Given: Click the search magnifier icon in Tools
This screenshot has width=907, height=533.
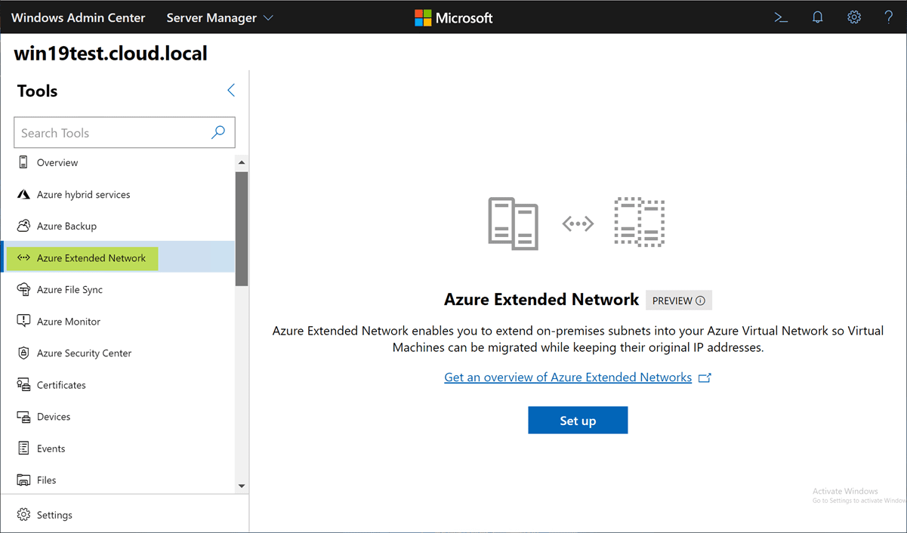Looking at the screenshot, I should point(218,133).
